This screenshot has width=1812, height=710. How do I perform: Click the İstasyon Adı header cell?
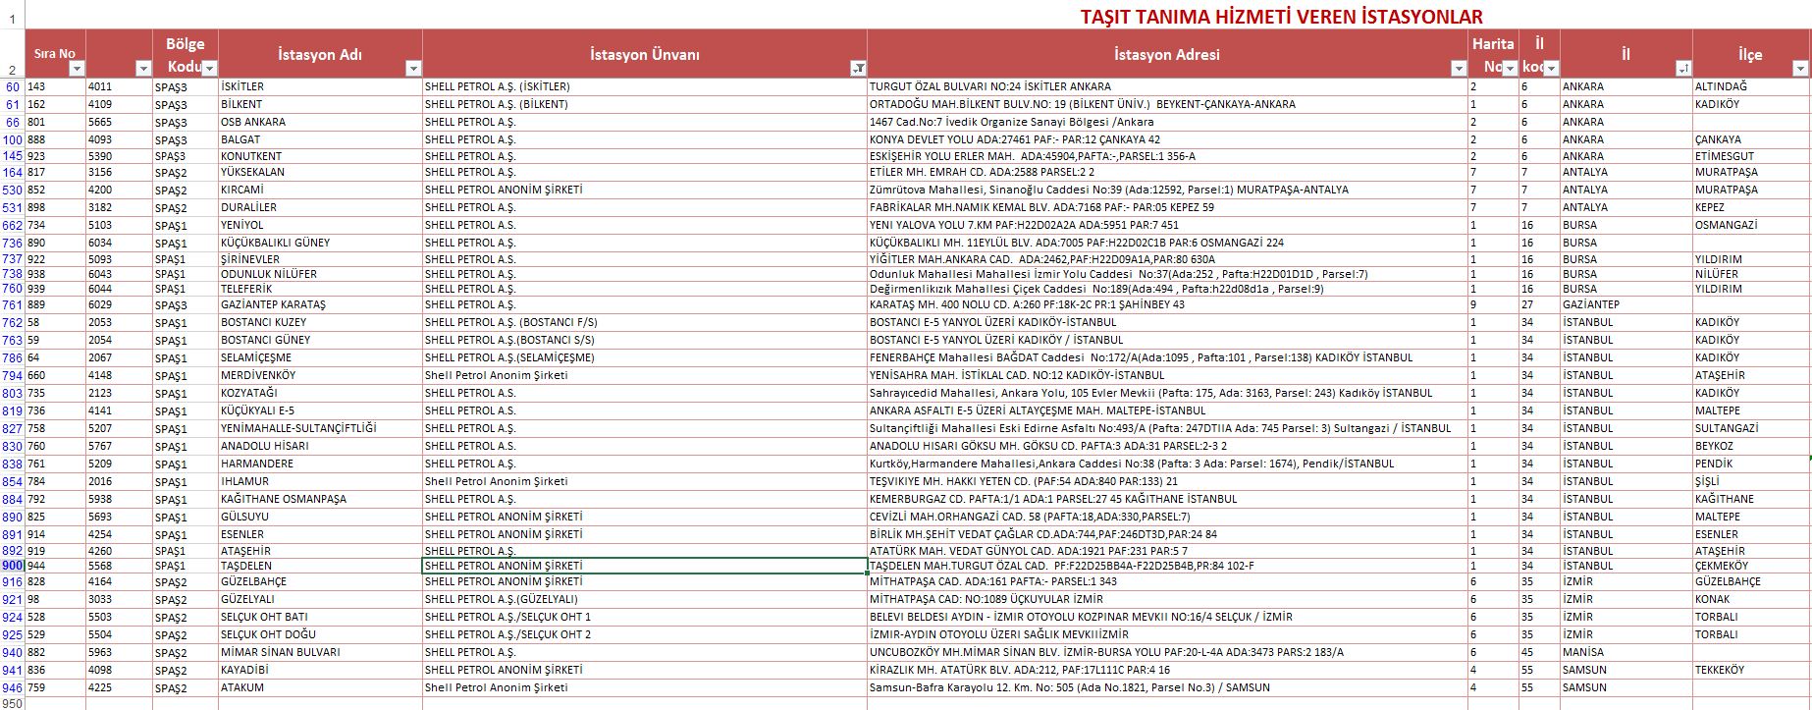click(x=320, y=54)
